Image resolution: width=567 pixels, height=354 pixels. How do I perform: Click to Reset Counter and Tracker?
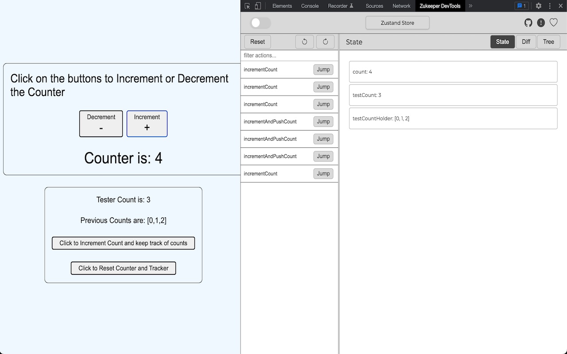click(x=123, y=268)
